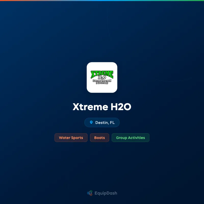
Task: Toggle the Water Sports category tag
Action: click(x=71, y=138)
